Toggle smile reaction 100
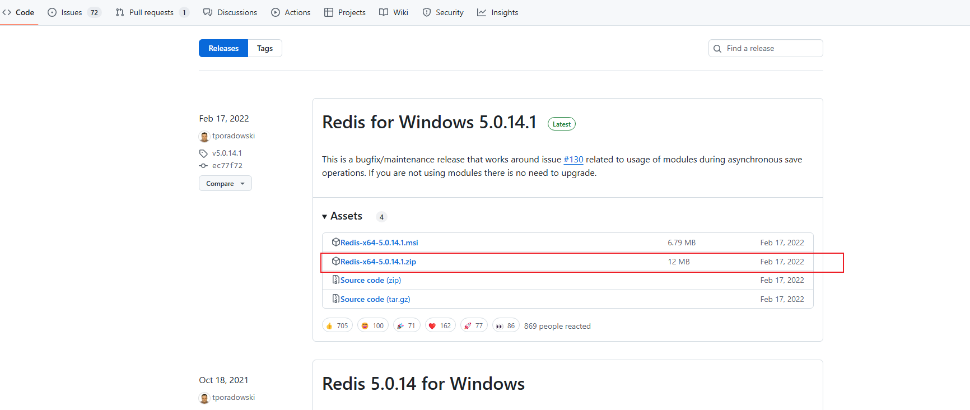 [x=373, y=325]
